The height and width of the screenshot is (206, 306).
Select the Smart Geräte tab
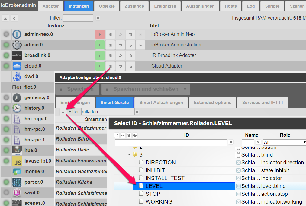[x=114, y=103]
